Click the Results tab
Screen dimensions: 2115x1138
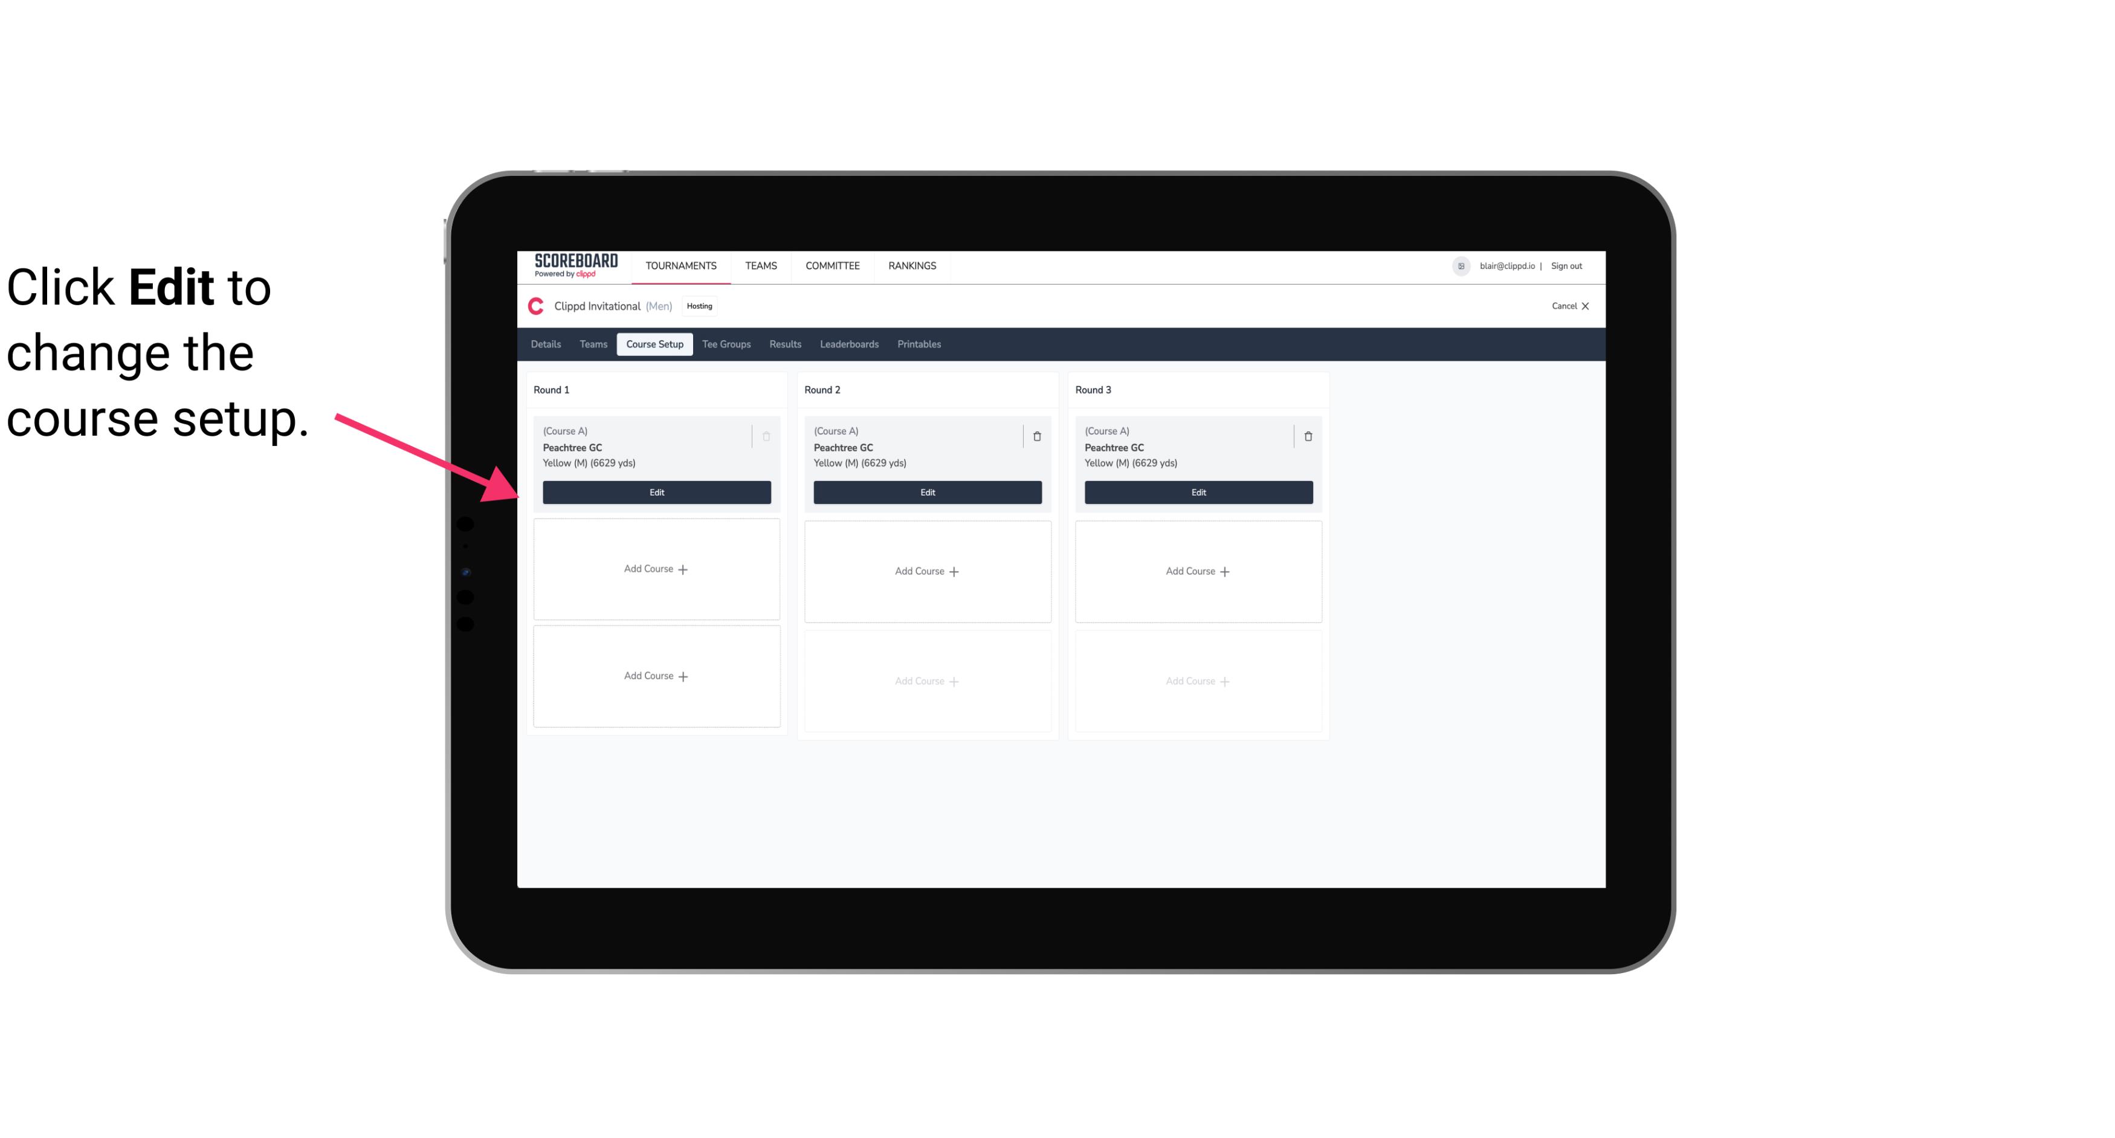coord(783,344)
